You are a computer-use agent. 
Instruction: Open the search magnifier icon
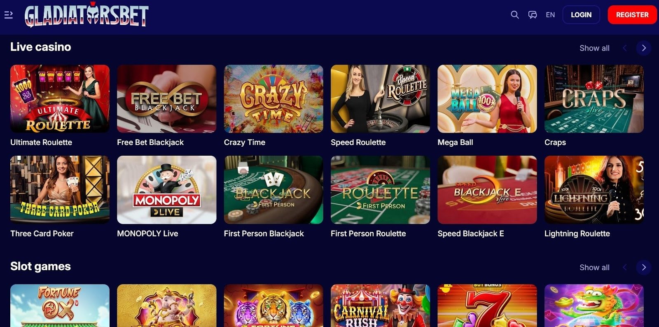coord(514,15)
